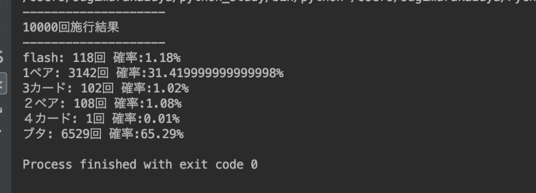Toggle the soft-wrap icon in left gutter
536x193 pixels.
point(2,57)
